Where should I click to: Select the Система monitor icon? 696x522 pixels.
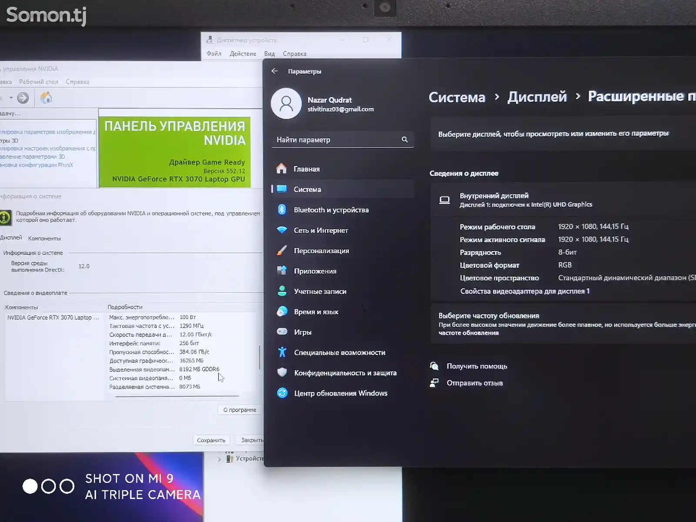(x=282, y=189)
